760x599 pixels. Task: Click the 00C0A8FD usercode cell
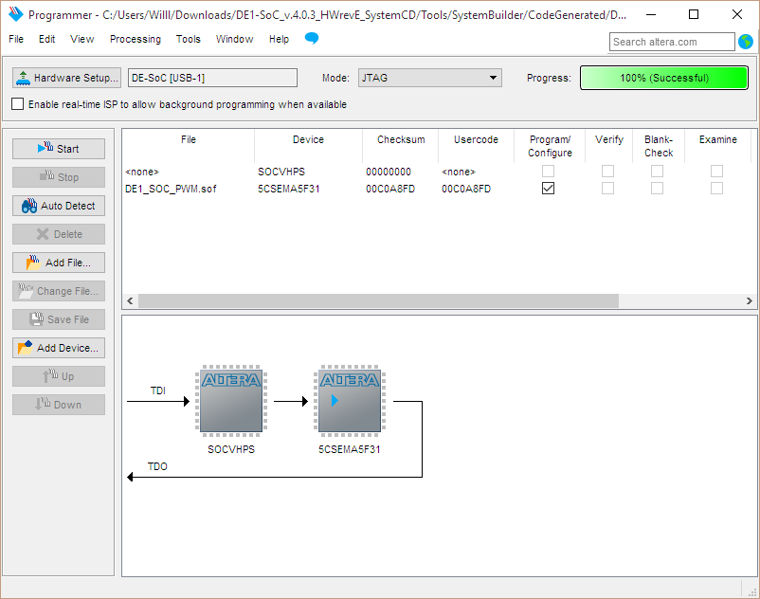pyautogui.click(x=466, y=189)
